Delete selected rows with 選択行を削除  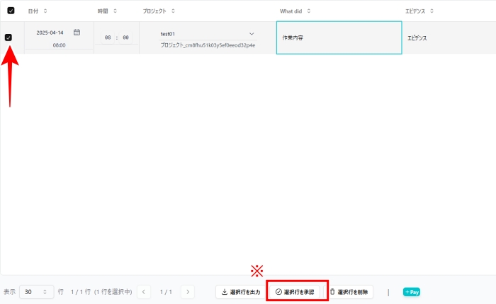[x=349, y=291]
